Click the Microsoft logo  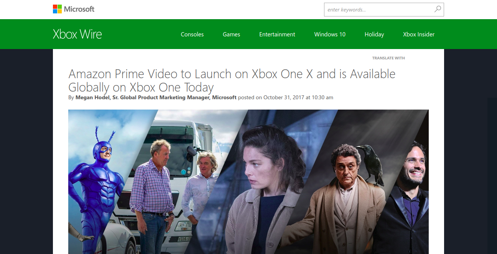(74, 9)
